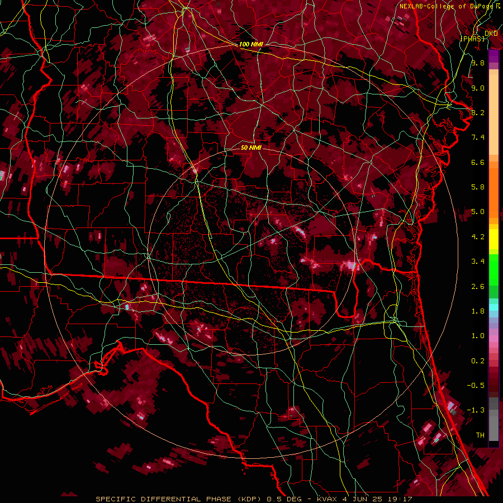Click the 3.4 scale value
The width and height of the screenshot is (503, 503).
pos(478,262)
